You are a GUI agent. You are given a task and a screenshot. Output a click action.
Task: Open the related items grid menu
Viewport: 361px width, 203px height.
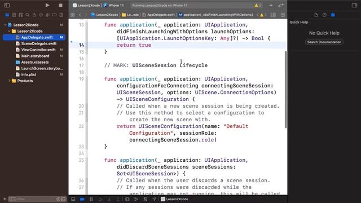tap(73, 15)
